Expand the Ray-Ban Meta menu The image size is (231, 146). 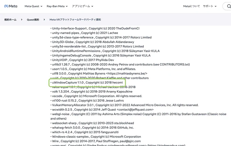57,6
